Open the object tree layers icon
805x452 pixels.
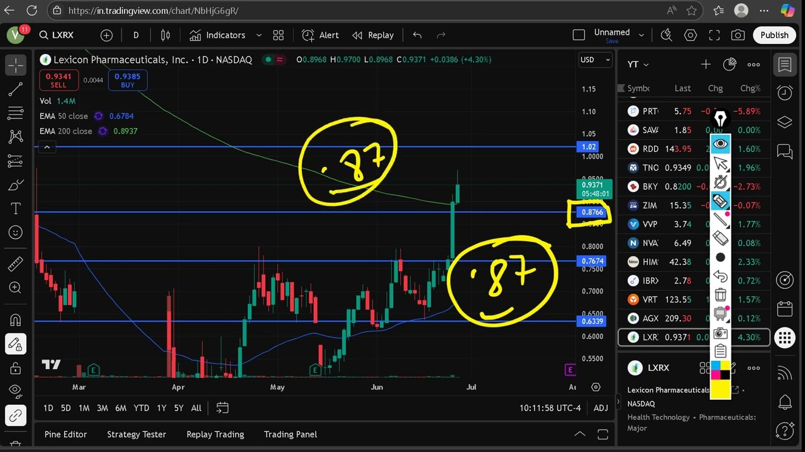pyautogui.click(x=784, y=122)
